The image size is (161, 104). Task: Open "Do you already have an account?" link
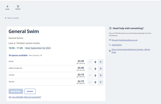(25, 97)
